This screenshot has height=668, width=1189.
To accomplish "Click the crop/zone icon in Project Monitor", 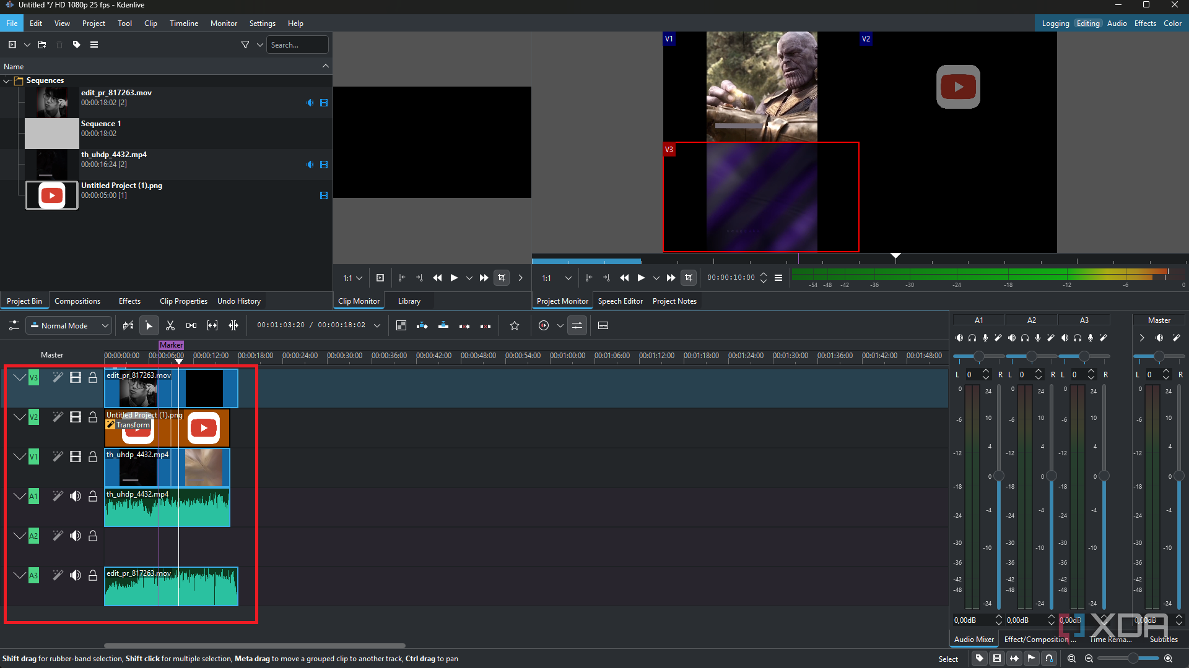I will [x=689, y=278].
